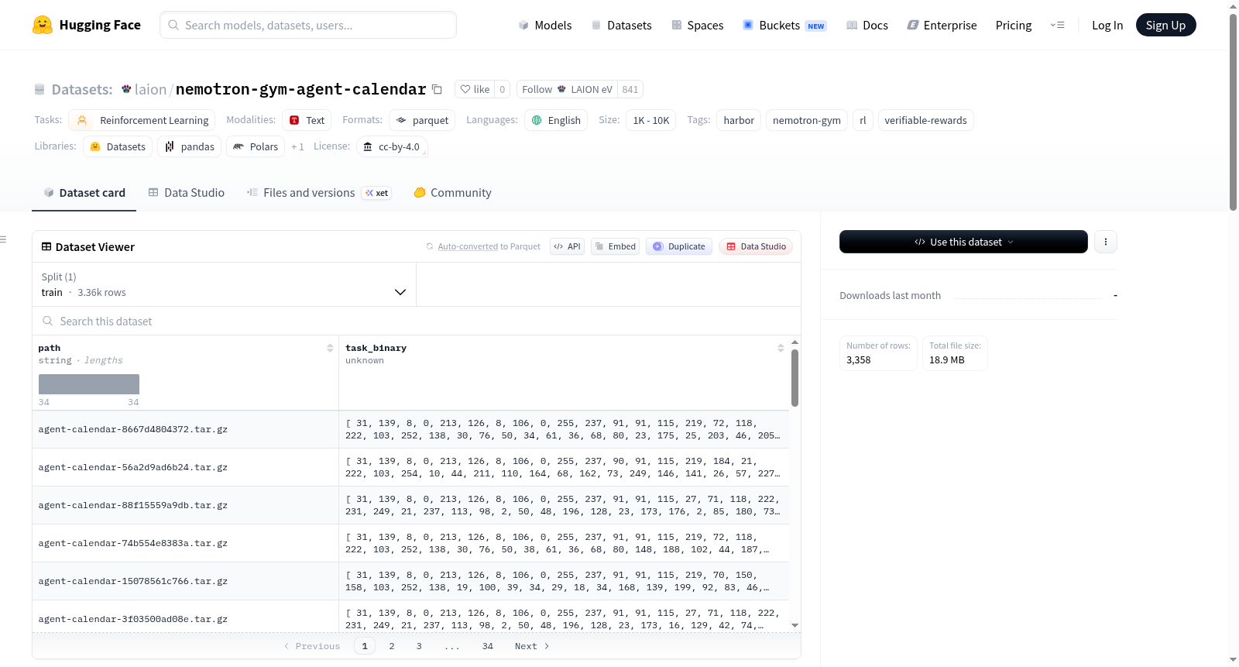Select row agent-calendar-88f15559a9db.tar.gz

(x=410, y=505)
